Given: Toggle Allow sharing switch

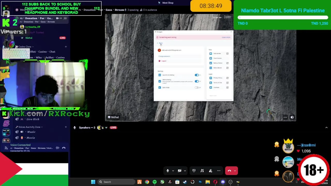Looking at the screenshot, I should pos(197,81).
